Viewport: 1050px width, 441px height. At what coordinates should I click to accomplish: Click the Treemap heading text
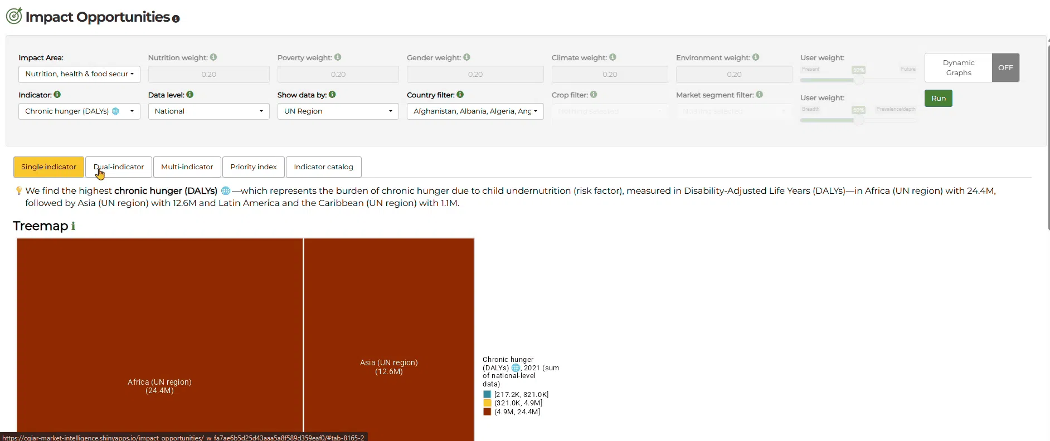(40, 226)
